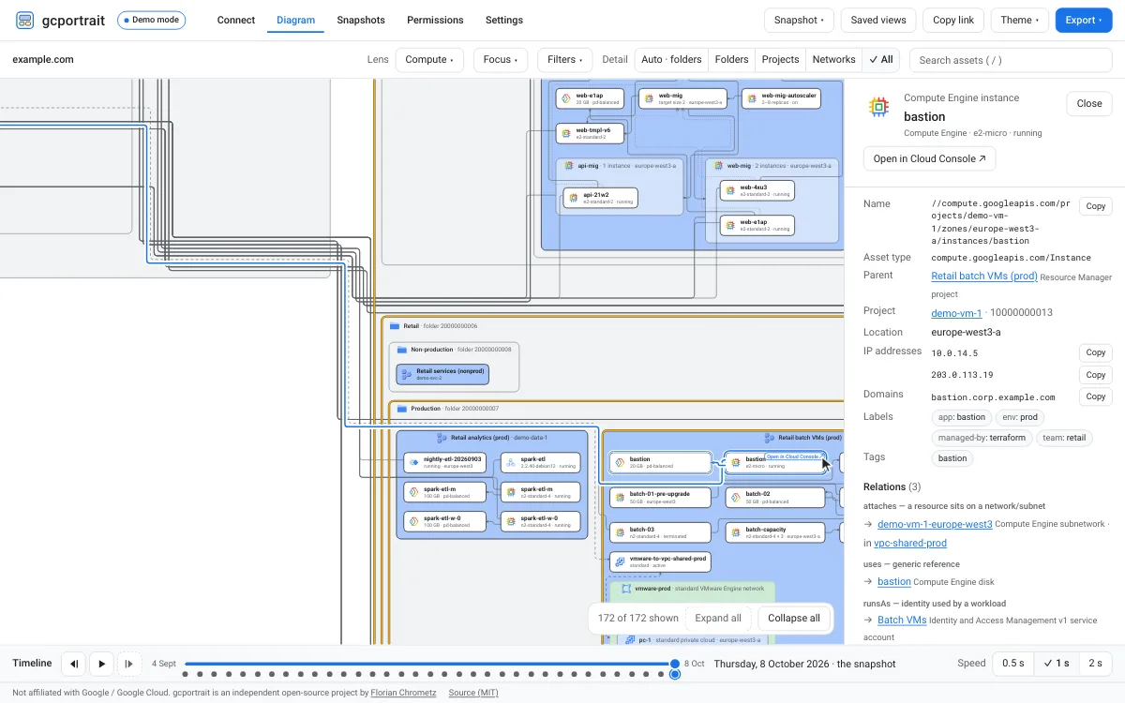Select the spark-etl-w-0 instance icon
This screenshot has width=1125, height=703.
(510, 521)
